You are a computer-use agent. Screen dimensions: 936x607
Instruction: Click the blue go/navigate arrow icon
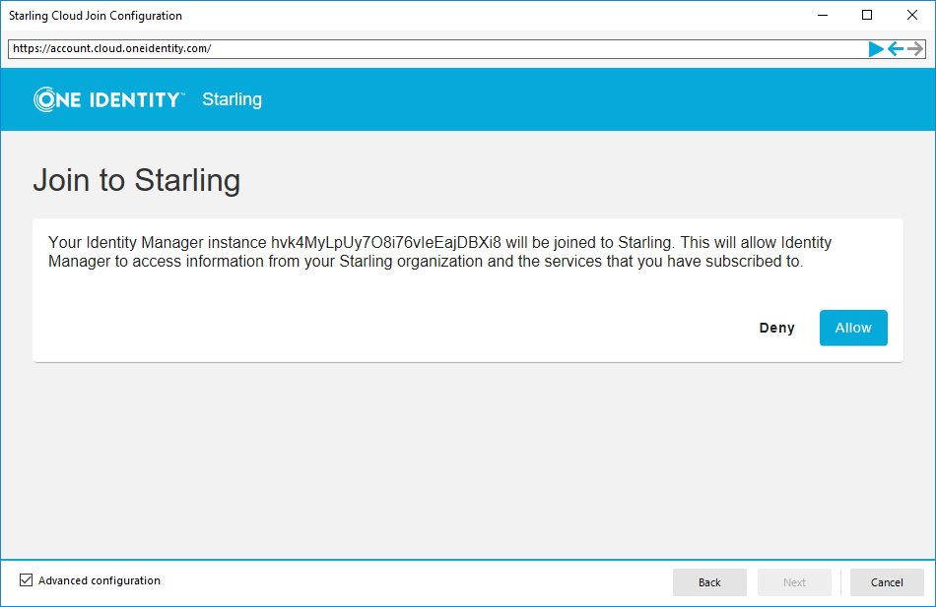tap(876, 49)
